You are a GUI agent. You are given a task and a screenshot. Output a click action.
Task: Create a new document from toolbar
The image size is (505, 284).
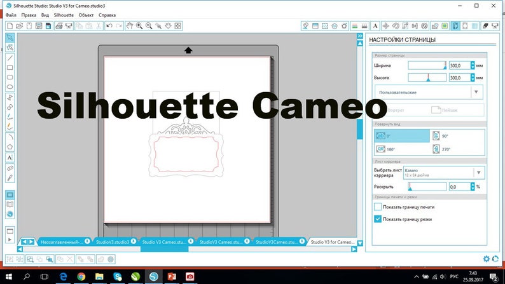tap(10, 26)
